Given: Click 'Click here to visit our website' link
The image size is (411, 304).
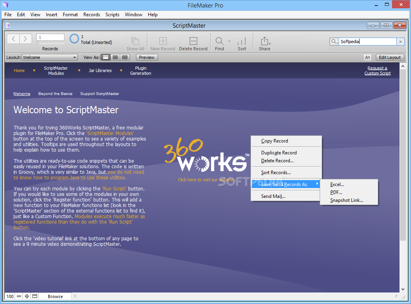Looking at the screenshot, I should (x=206, y=180).
